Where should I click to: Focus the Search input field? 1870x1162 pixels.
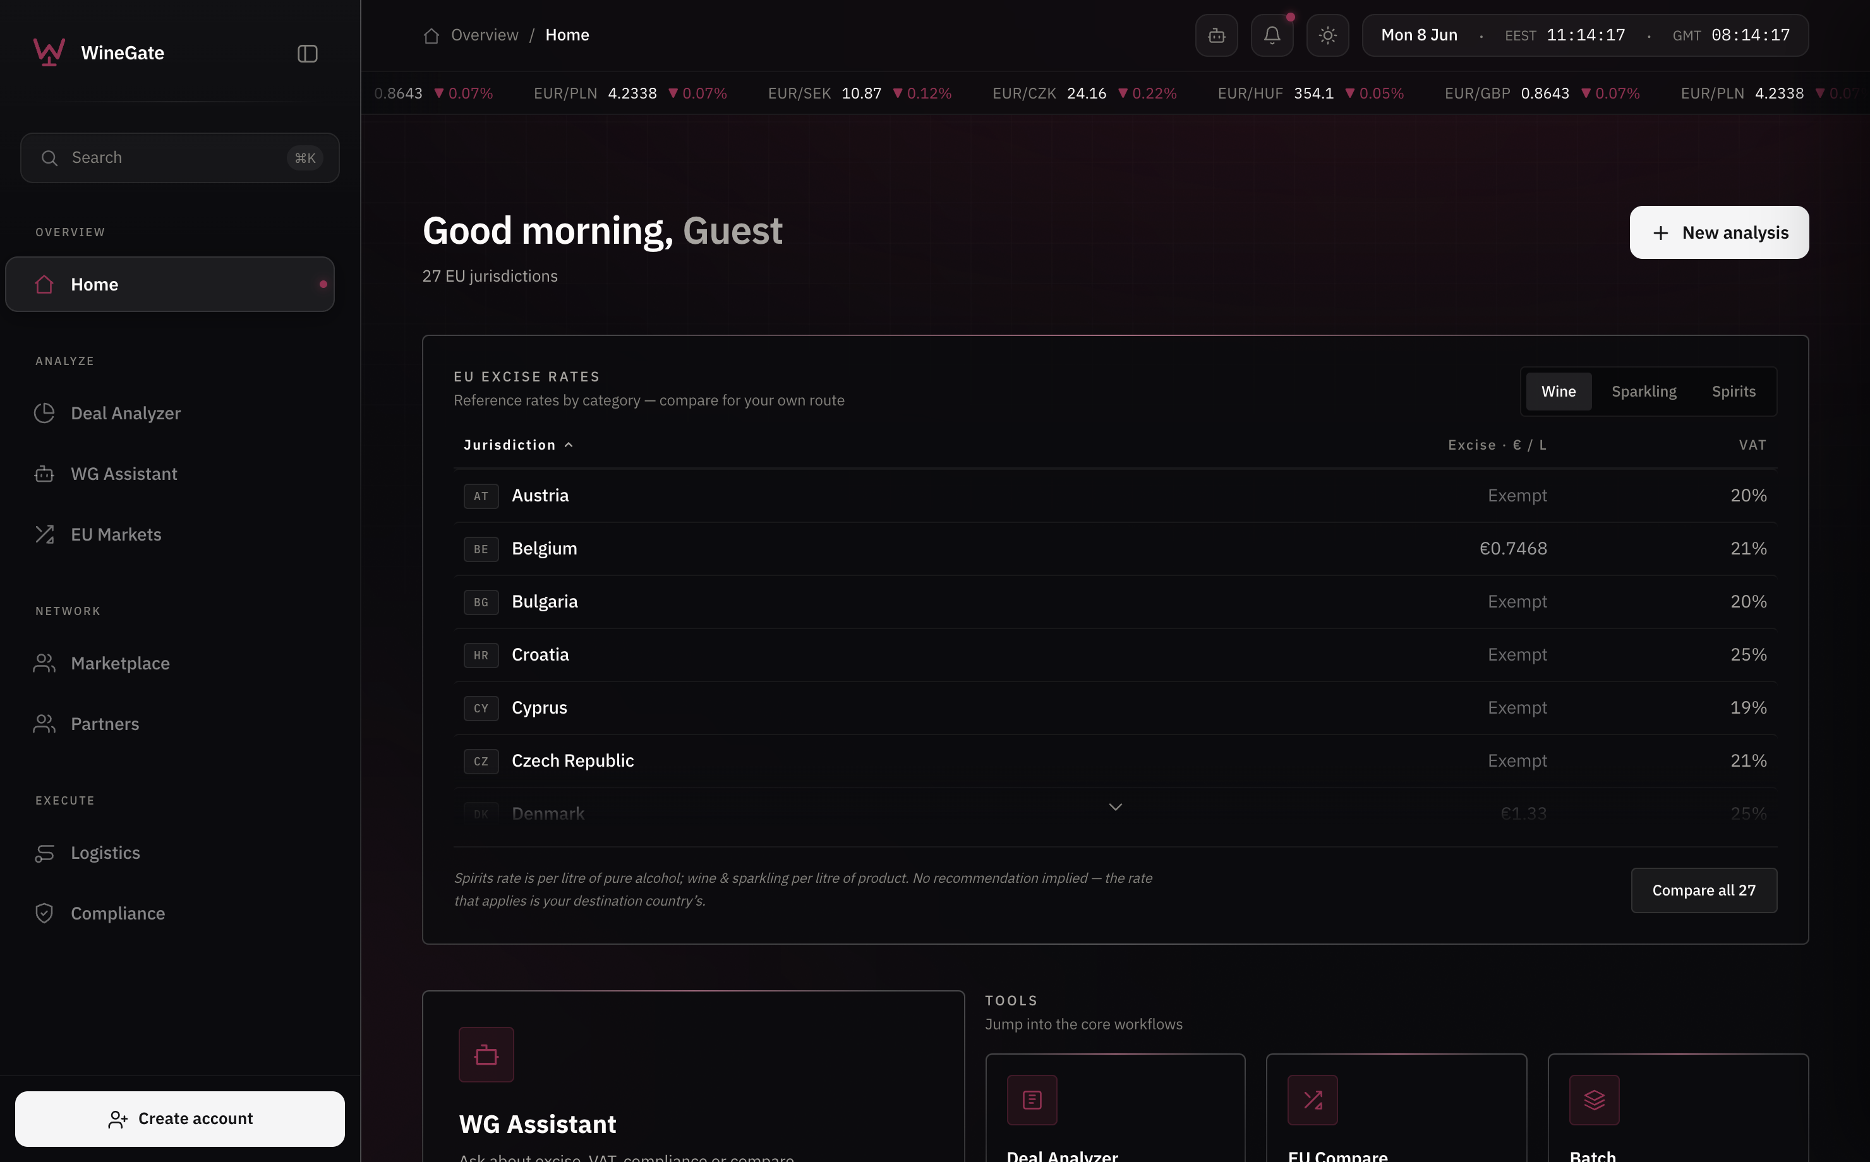(x=180, y=157)
